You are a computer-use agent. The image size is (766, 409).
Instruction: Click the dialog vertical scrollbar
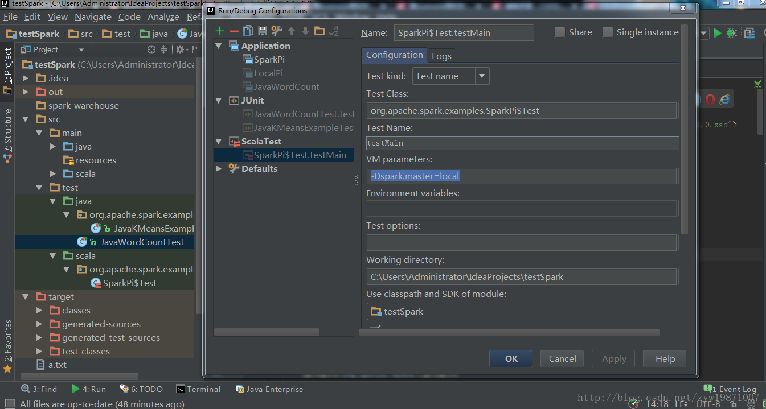685,129
